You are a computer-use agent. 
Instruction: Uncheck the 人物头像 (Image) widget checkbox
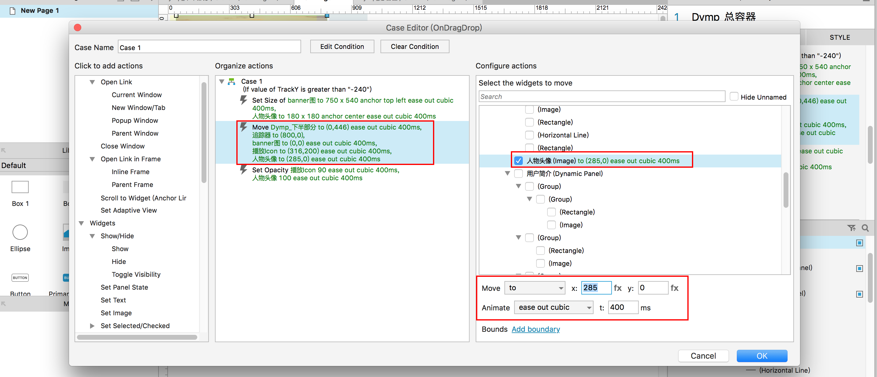click(x=518, y=161)
